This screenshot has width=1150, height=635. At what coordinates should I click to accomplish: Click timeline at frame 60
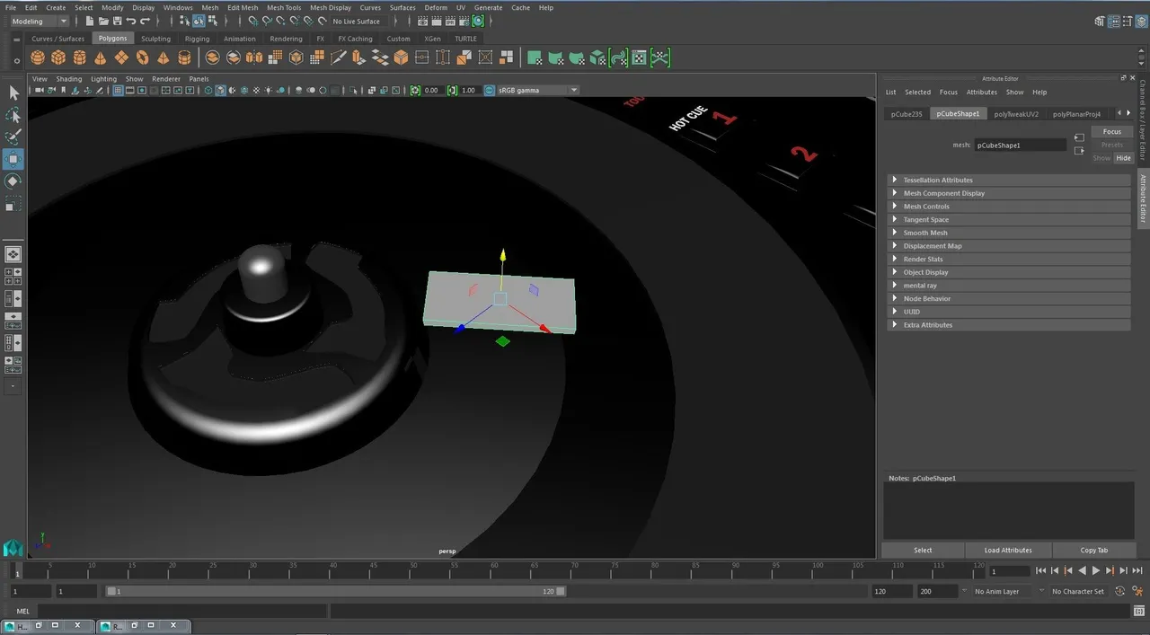point(495,569)
